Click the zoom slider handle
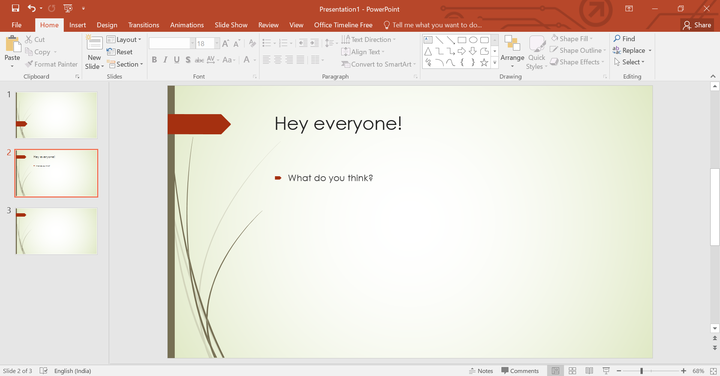Screen dimensions: 720x376 [x=642, y=371]
